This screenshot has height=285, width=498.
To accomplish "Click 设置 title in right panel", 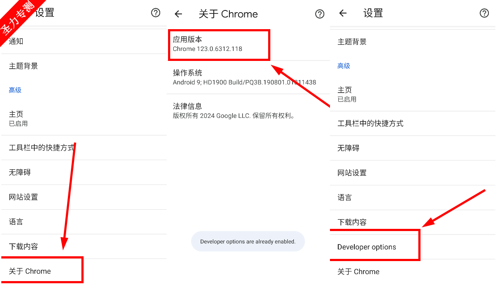I will (x=373, y=13).
